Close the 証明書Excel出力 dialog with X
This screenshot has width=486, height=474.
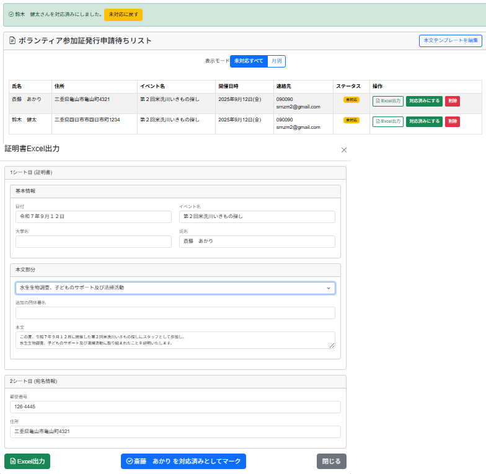point(344,150)
